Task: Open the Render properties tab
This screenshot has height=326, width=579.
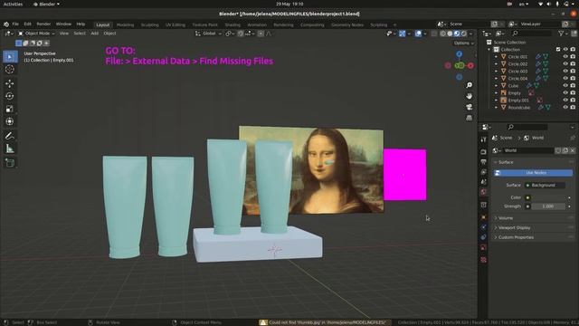Action: tap(483, 152)
